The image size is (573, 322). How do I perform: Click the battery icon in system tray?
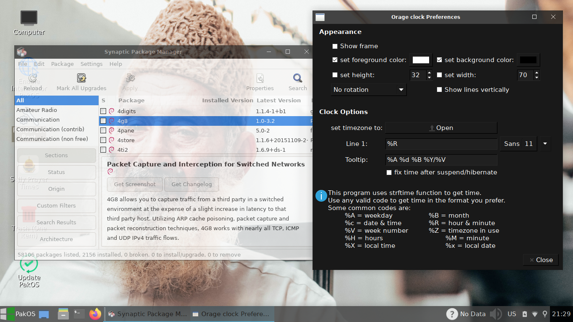pos(525,314)
